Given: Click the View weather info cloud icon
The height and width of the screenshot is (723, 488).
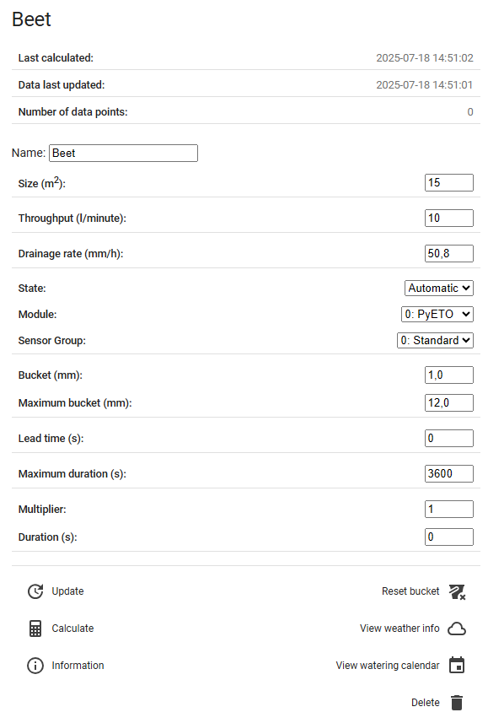Looking at the screenshot, I should pos(457,629).
